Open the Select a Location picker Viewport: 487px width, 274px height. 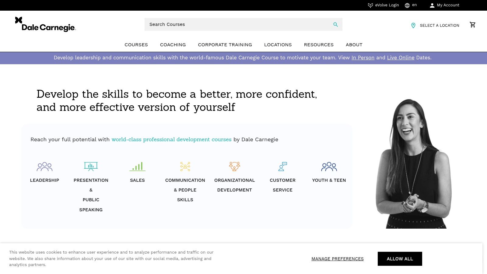coord(440,26)
